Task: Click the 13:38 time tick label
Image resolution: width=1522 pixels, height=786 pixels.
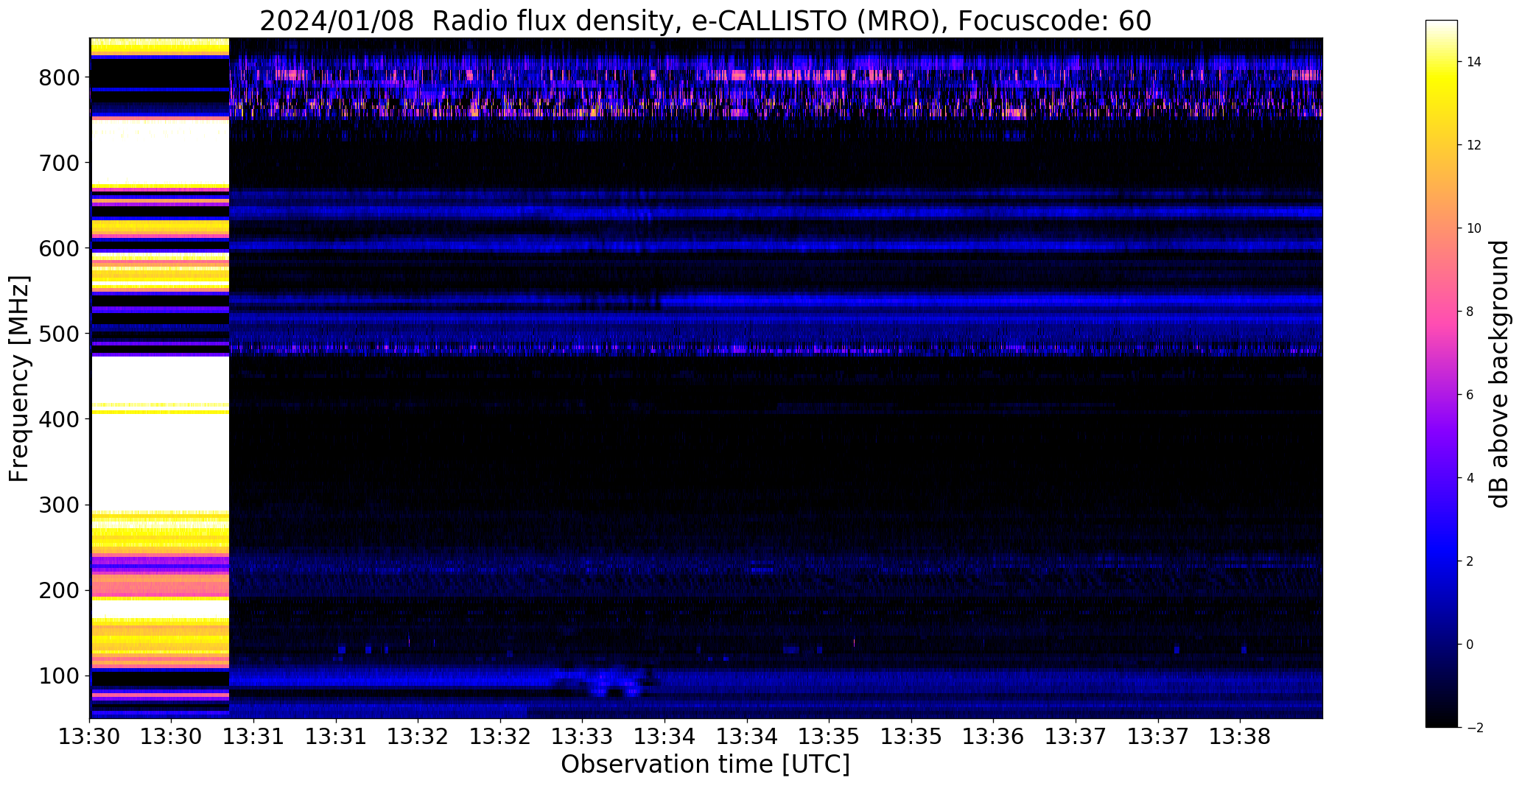Action: 1240,736
